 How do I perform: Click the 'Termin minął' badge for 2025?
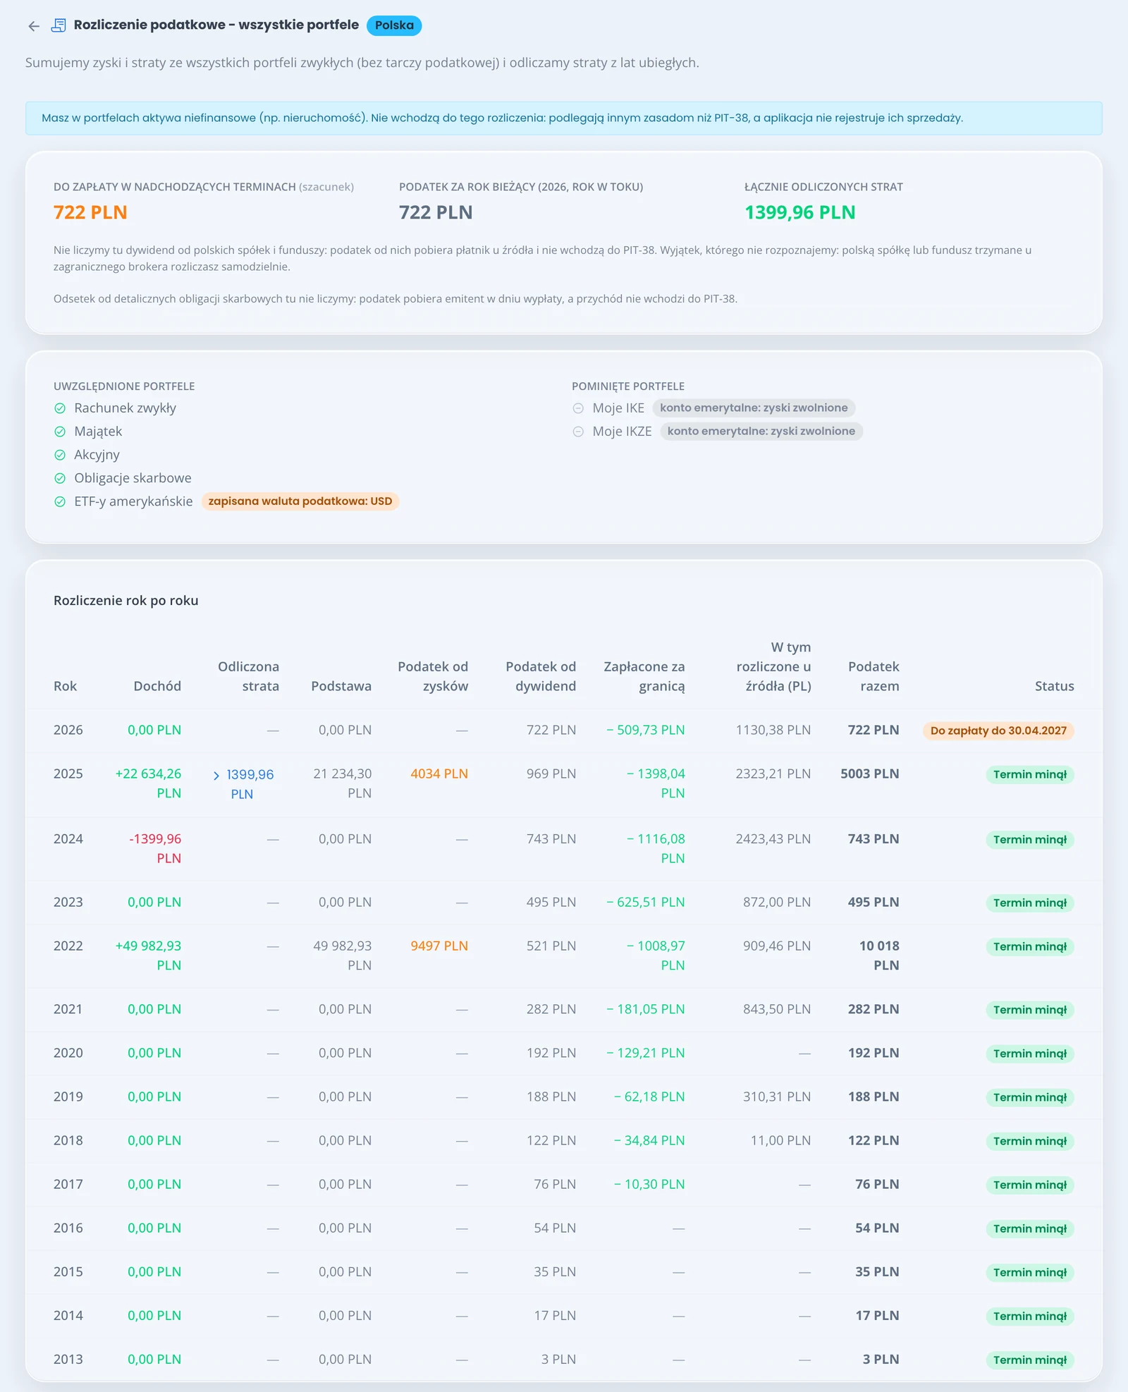tap(1030, 774)
